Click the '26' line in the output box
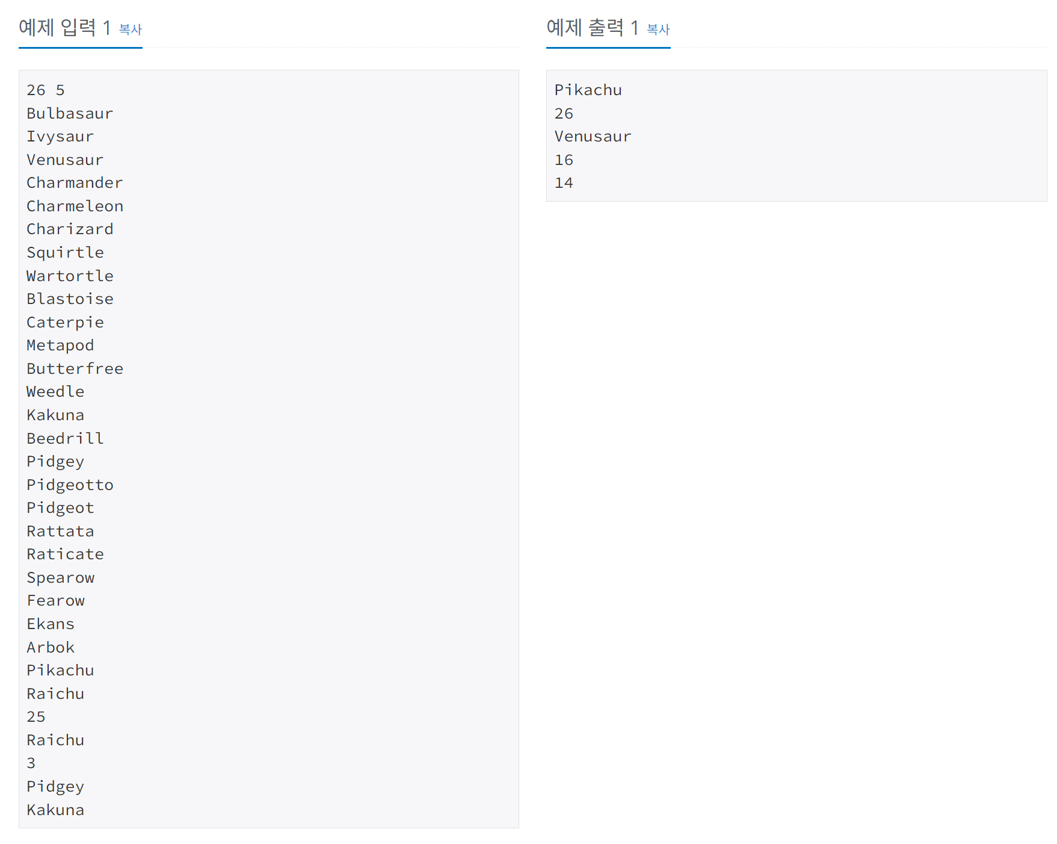The height and width of the screenshot is (844, 1057). click(x=564, y=114)
